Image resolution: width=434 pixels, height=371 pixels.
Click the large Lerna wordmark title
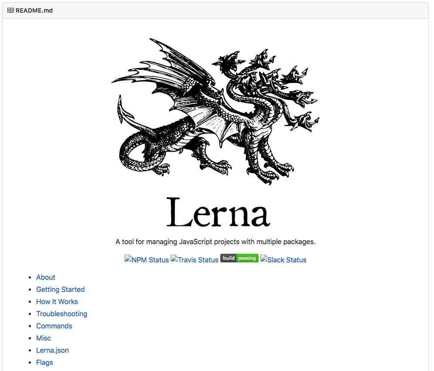pos(218,212)
